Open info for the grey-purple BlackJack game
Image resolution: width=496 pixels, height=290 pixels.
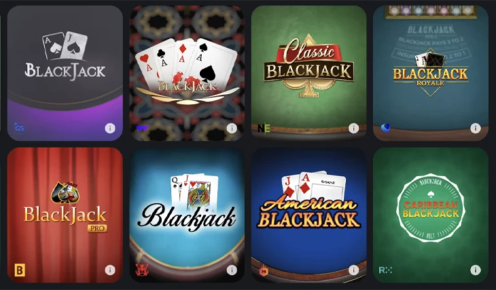(x=110, y=128)
